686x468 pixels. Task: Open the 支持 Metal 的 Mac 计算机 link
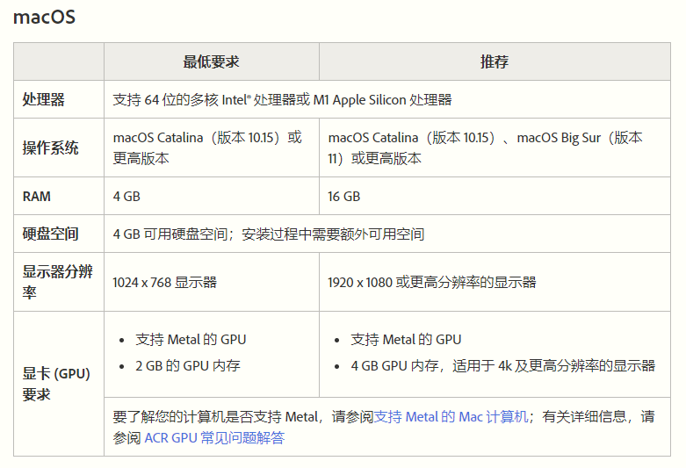451,416
